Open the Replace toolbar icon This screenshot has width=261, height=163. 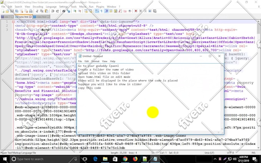pyautogui.click(x=68, y=11)
